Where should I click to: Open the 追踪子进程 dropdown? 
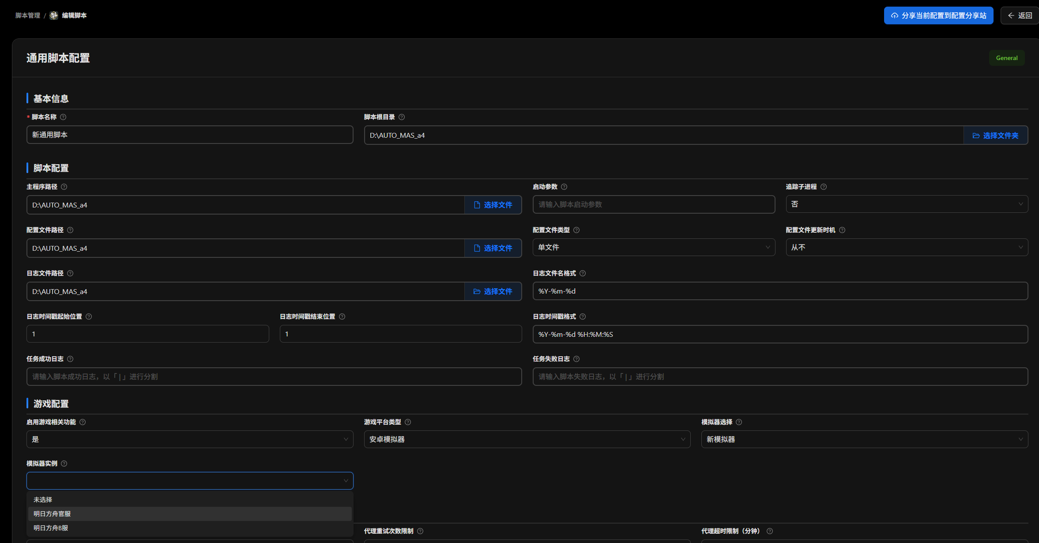tap(907, 204)
